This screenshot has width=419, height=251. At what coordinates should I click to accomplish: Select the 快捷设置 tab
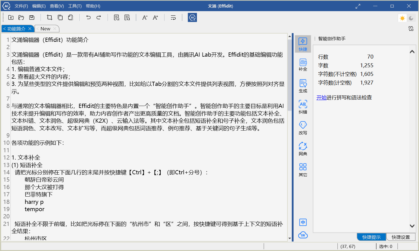[x=401, y=237]
